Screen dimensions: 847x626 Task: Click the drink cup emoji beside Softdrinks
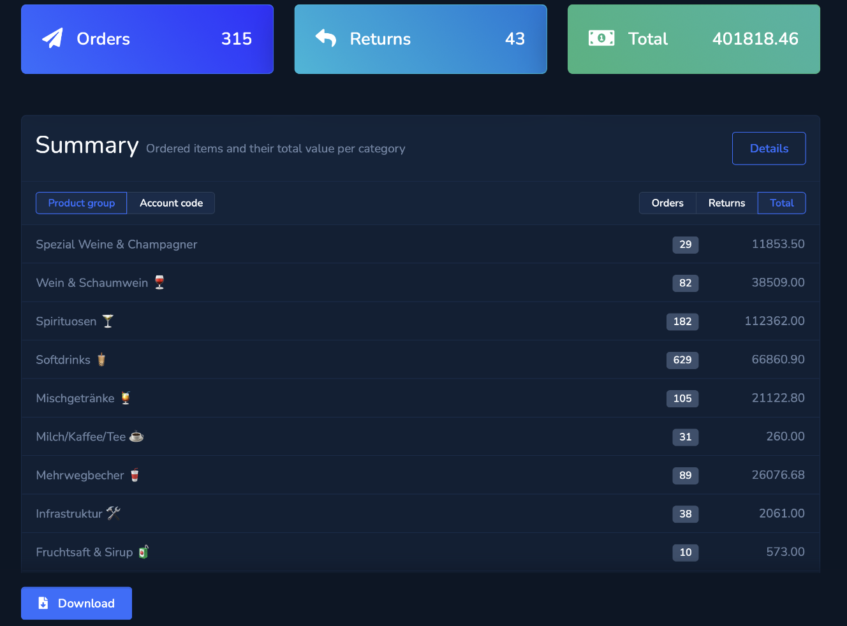[101, 360]
